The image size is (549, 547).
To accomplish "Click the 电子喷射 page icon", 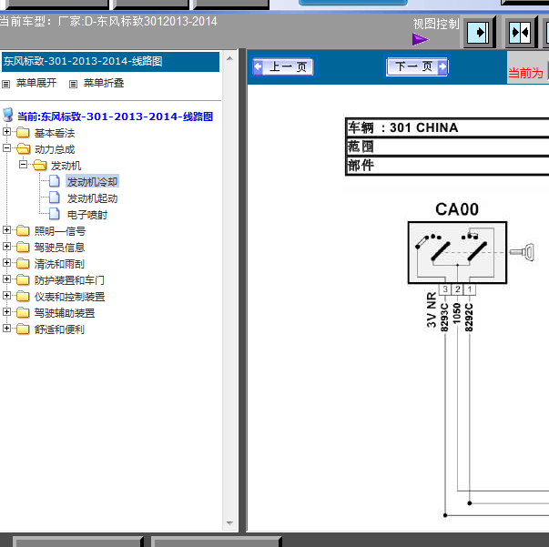I will tap(55, 214).
